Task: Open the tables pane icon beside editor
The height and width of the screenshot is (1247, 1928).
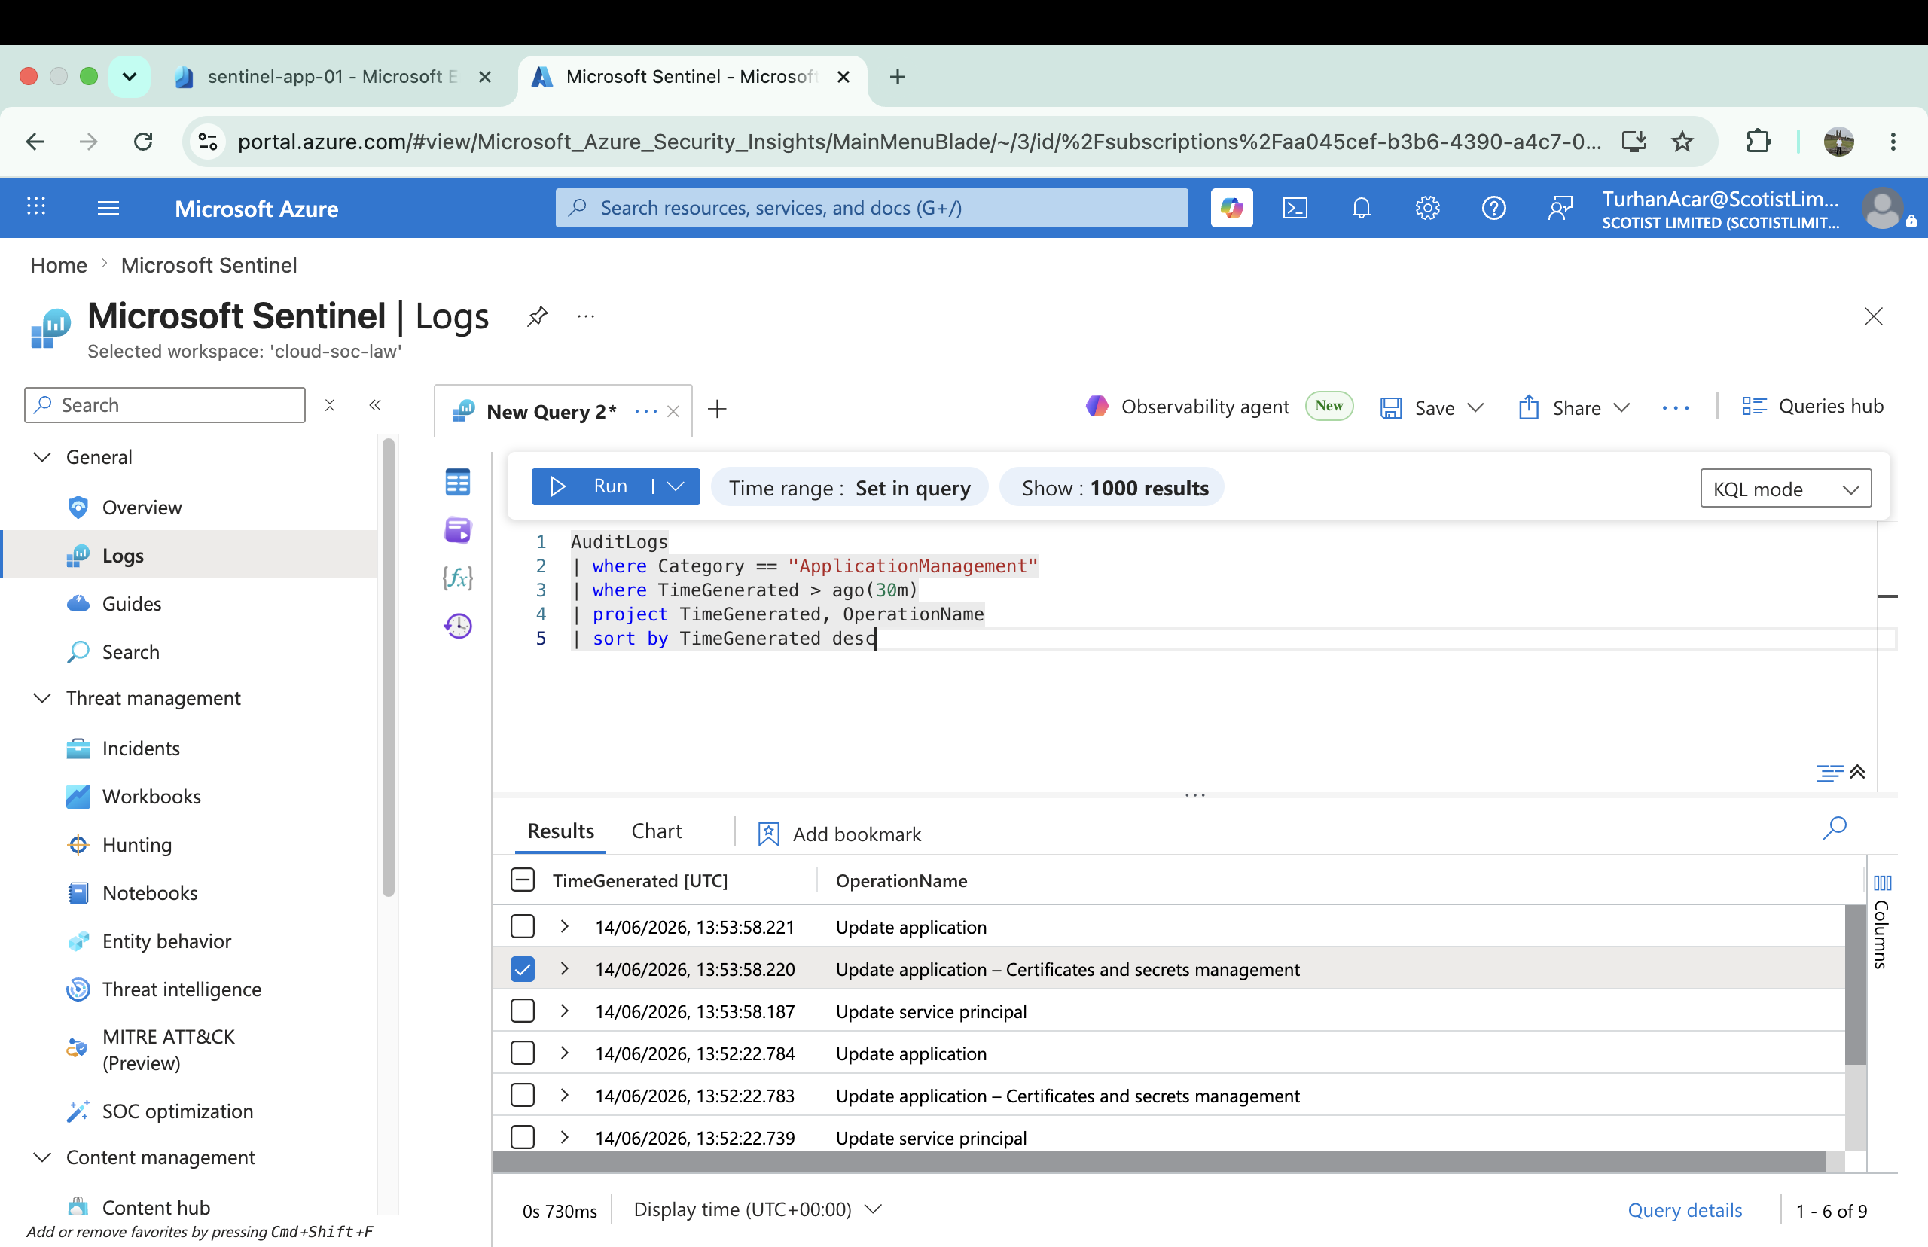Action: pos(457,483)
